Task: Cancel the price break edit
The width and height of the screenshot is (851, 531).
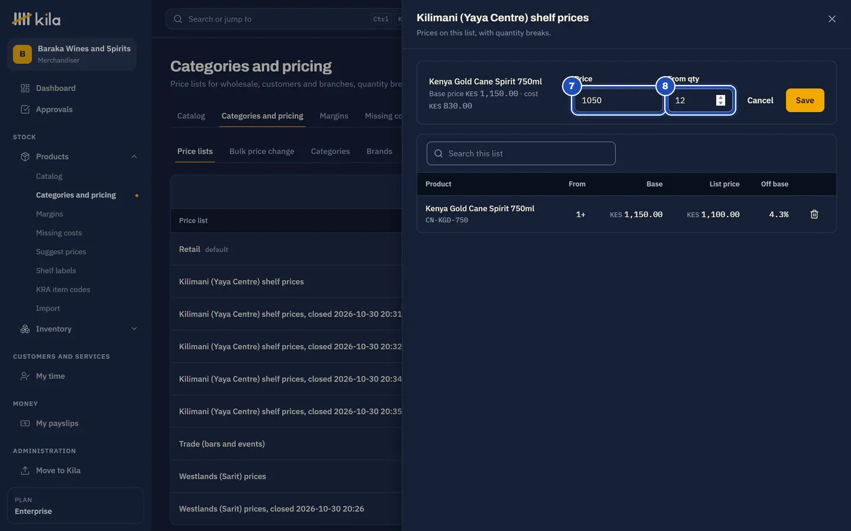Action: point(760,100)
